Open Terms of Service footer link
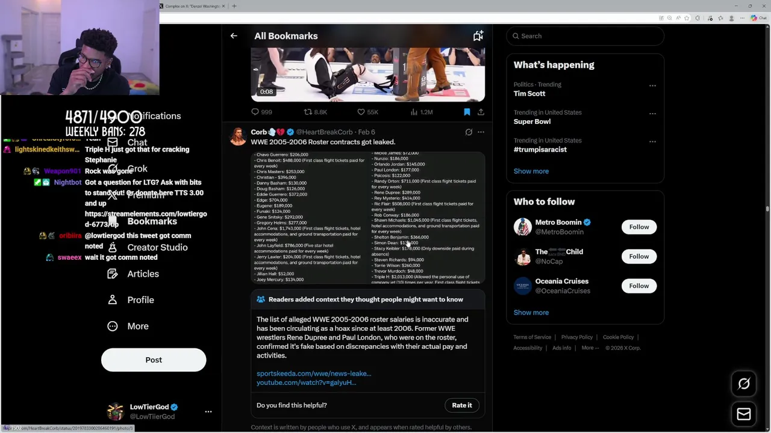The width and height of the screenshot is (771, 433). [x=532, y=337]
